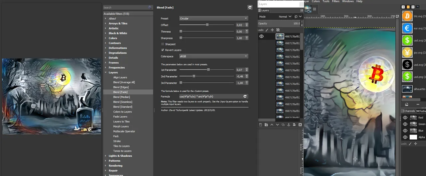Select the silhouette image thumbnail
426x176 pixels.
tap(407, 89)
